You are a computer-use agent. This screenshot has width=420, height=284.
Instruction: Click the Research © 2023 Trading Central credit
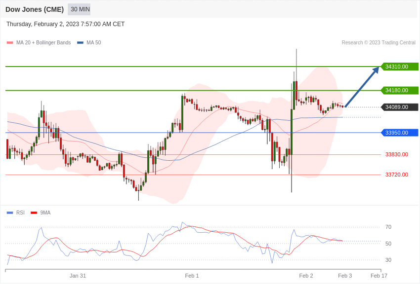378,42
